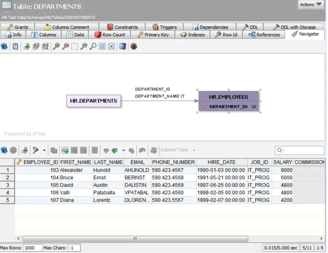Switch to the DDL tab
Viewport: 328px width, 253px height.
coord(250,27)
